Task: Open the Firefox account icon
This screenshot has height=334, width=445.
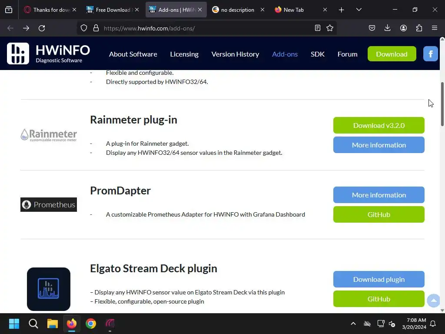Action: pos(403,28)
